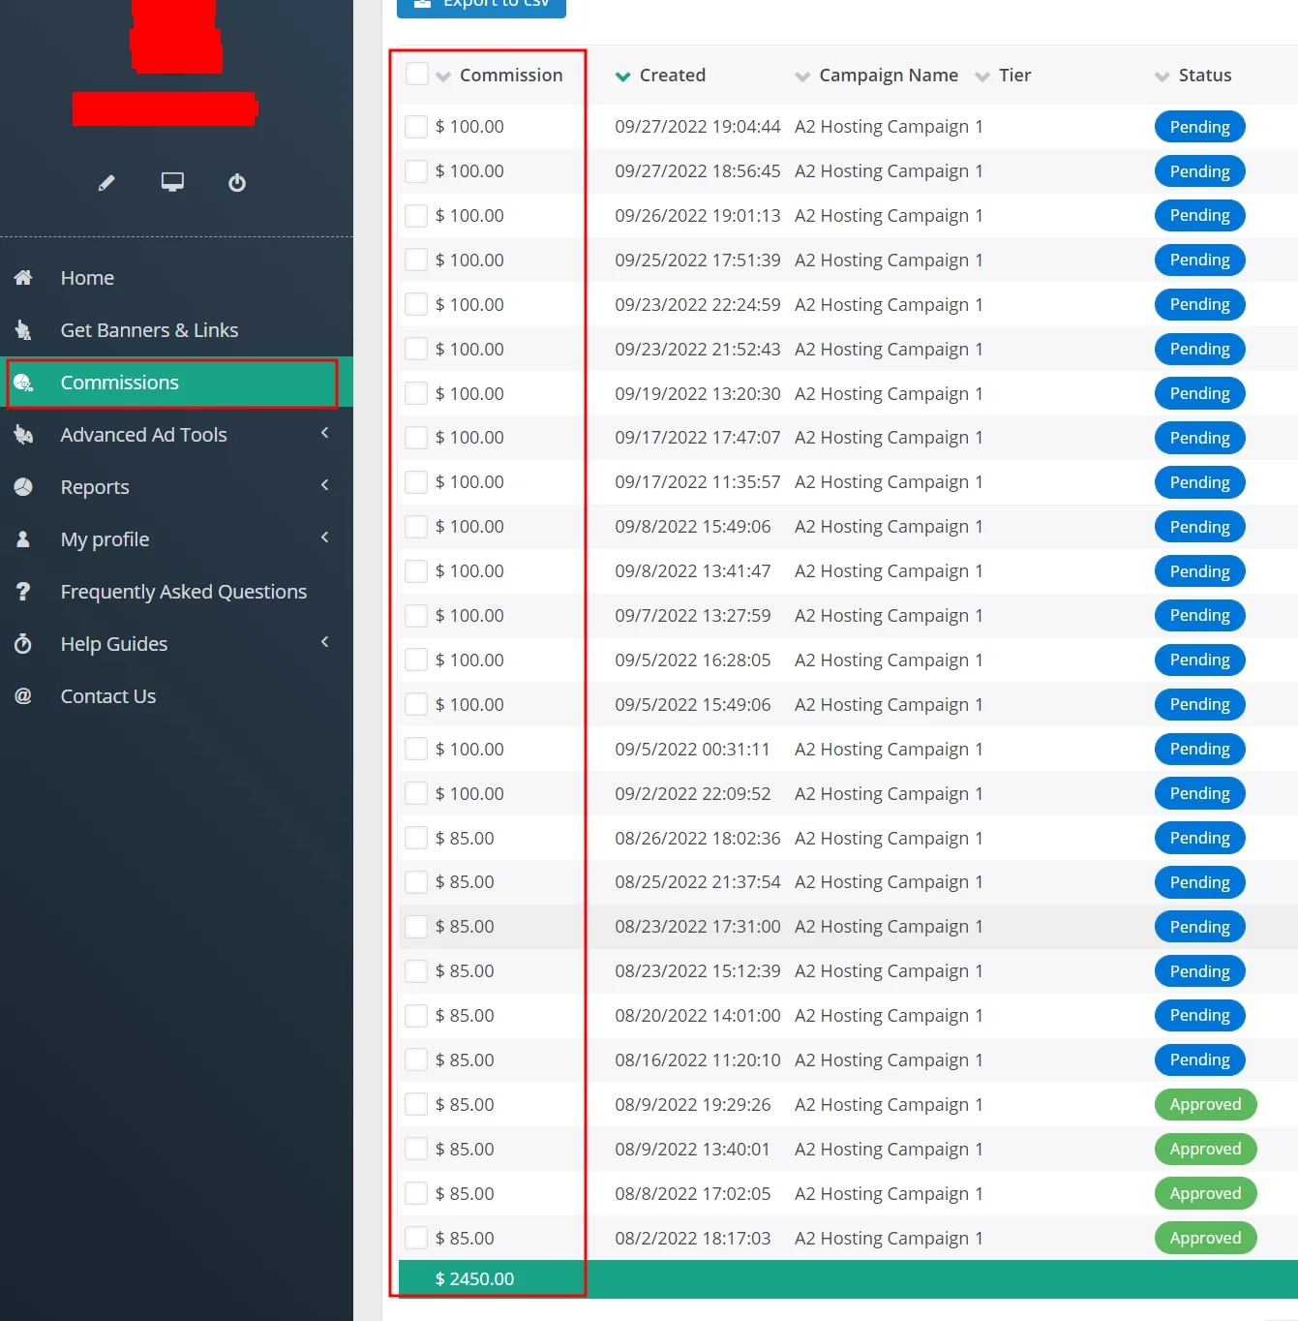
Task: Sort by the Created column arrow
Action: click(623, 77)
